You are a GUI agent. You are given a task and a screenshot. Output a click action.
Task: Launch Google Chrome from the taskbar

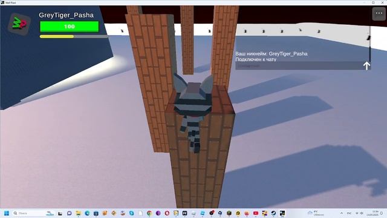[149, 213]
